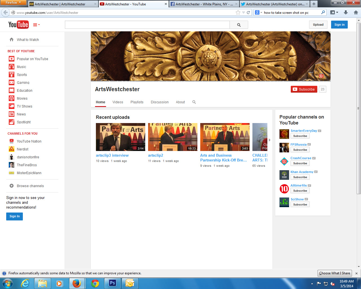Open a new Firefox tab
Screen dimensions: 361x289
pos(314,4)
